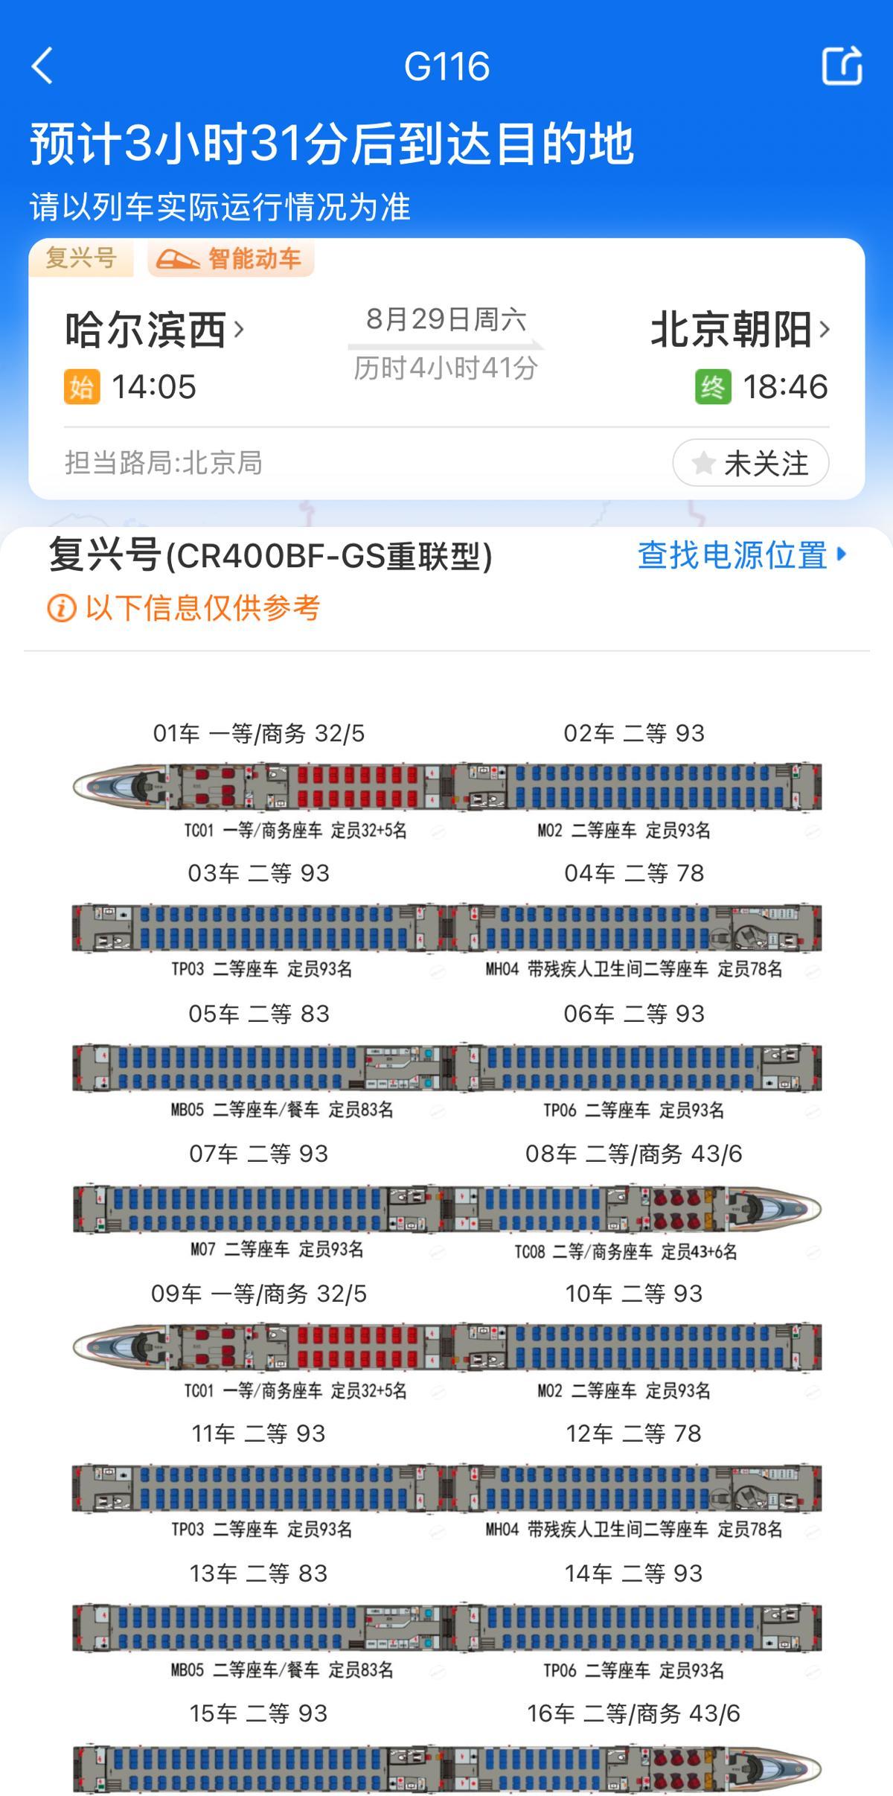Tap the 8月29日周六 date label

[x=446, y=319]
